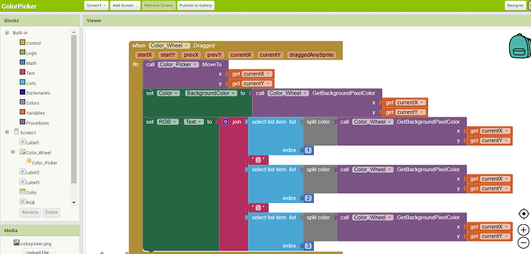Screen dimensions: 531x254
Task: Click the draggedAnySprite parameter
Action: click(311, 55)
